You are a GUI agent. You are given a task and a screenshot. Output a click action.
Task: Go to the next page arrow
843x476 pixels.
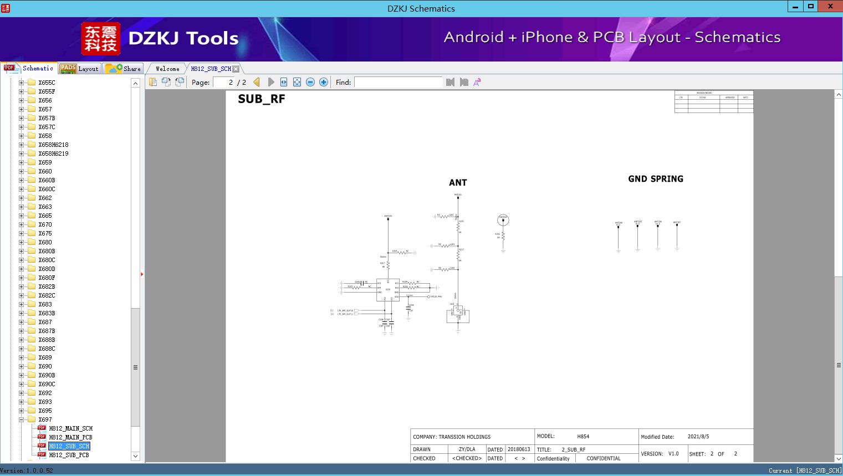coord(271,82)
